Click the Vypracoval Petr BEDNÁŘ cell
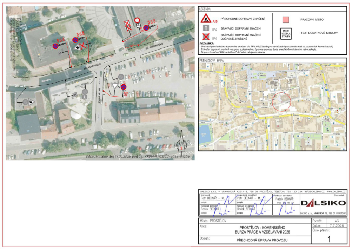 pos(218,199)
